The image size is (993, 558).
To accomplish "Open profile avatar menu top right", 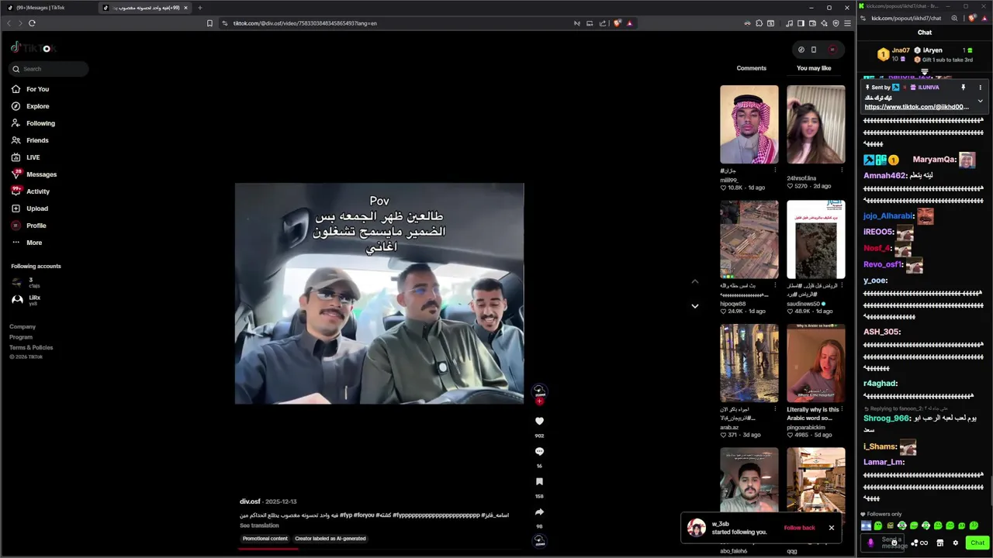I will tap(832, 50).
